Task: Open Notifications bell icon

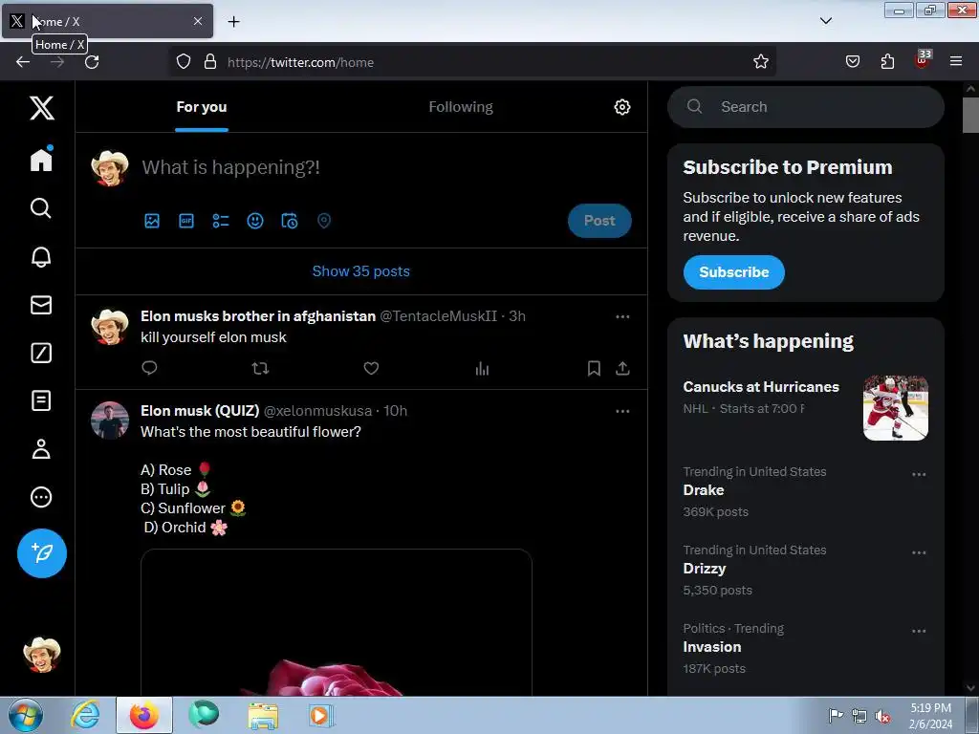Action: point(41,256)
